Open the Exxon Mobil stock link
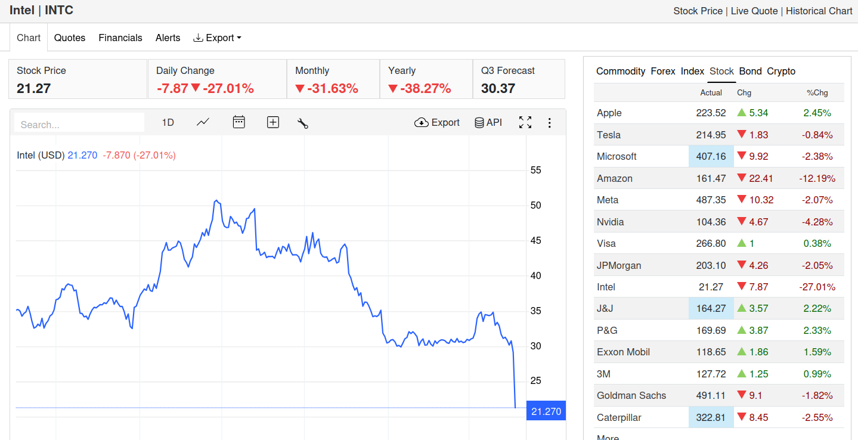Screen dimensions: 858x440 (623, 352)
